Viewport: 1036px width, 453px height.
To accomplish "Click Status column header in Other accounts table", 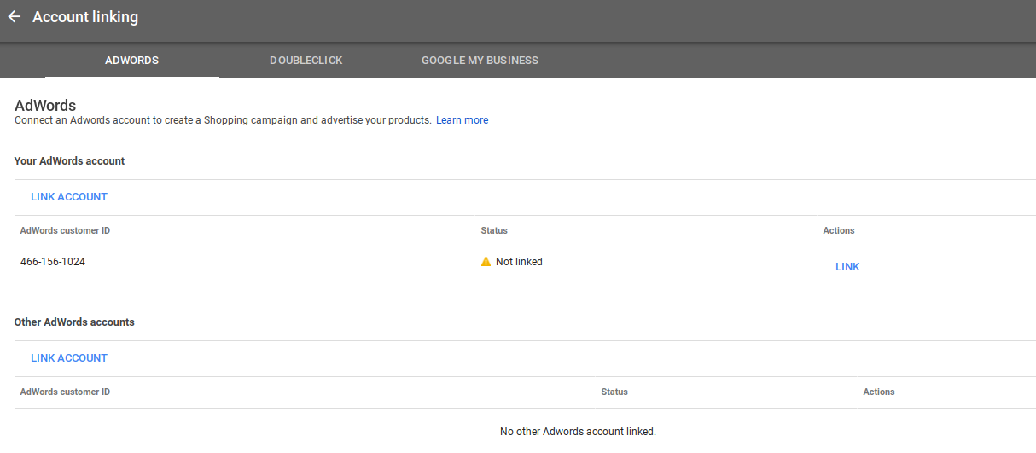I will click(x=614, y=392).
